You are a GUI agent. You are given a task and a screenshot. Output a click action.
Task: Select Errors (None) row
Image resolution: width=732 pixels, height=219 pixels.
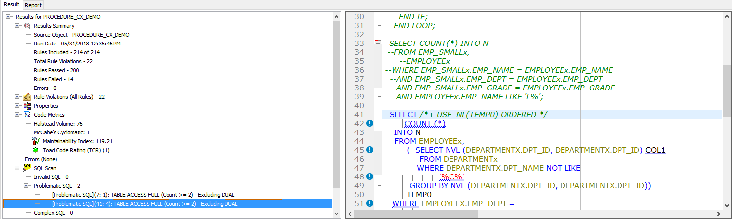pyautogui.click(x=41, y=159)
